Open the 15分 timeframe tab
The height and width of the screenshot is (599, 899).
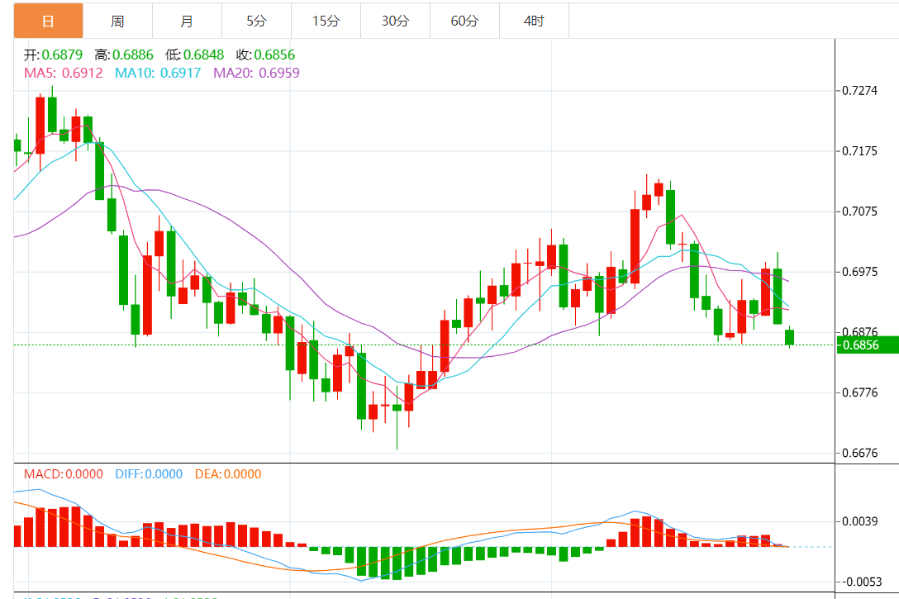[326, 21]
